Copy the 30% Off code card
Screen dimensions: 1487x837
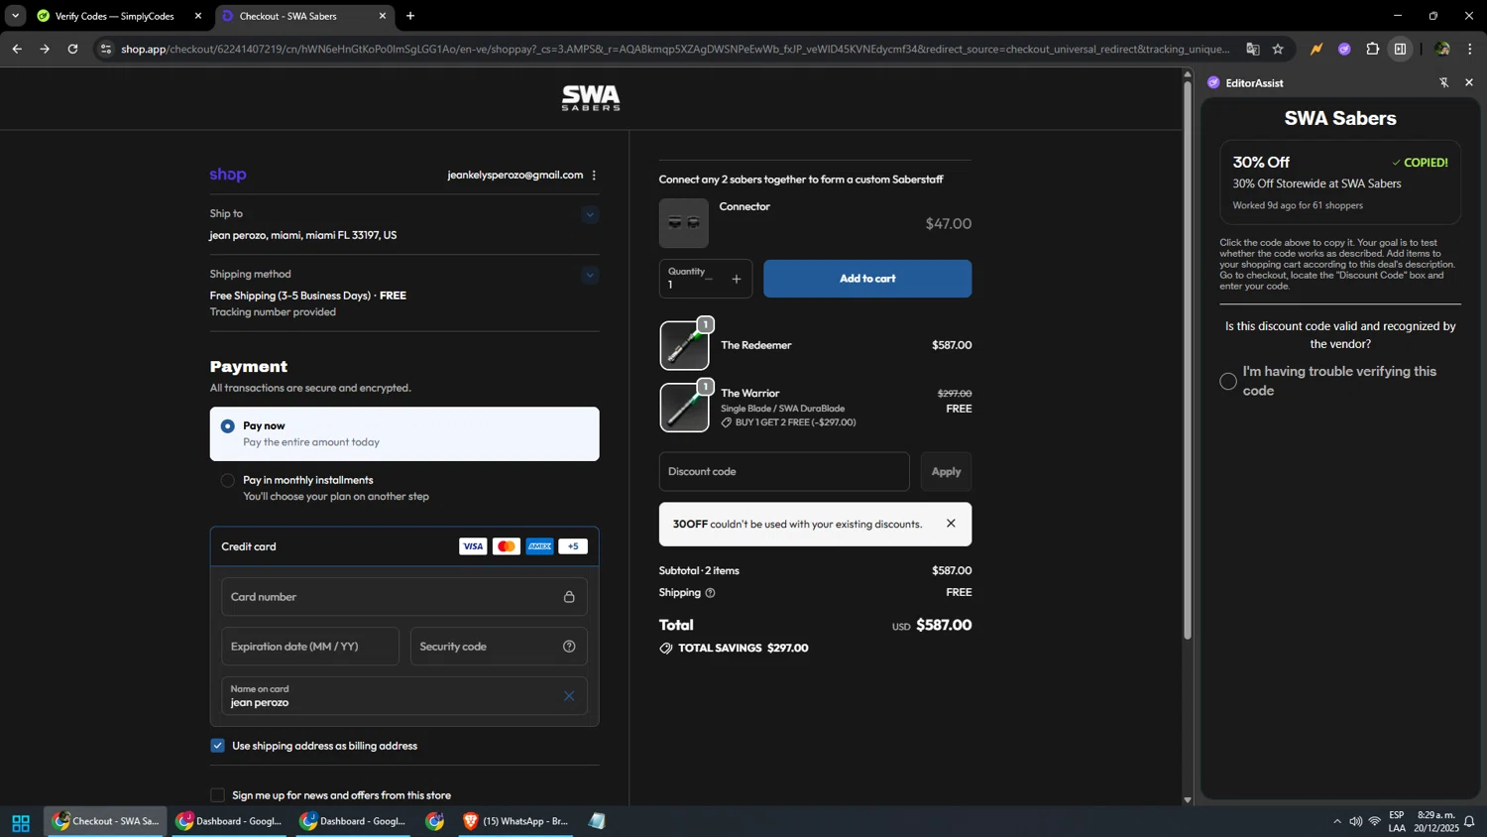(x=1340, y=182)
